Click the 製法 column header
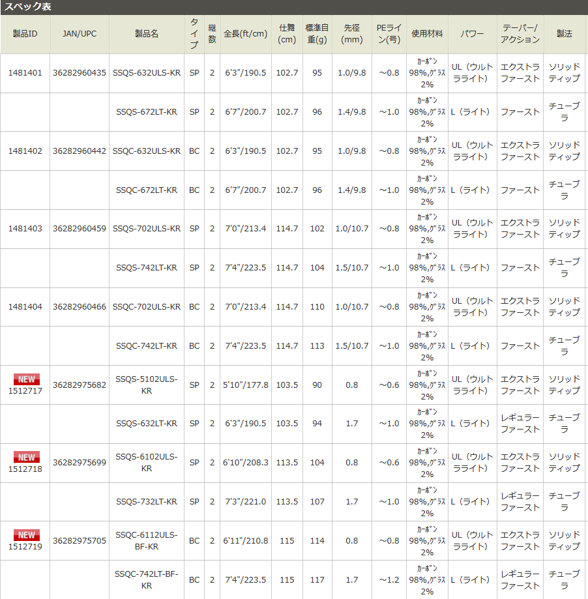This screenshot has width=588, height=599. (x=564, y=34)
